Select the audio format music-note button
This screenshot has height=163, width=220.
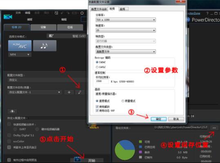[x=45, y=45]
